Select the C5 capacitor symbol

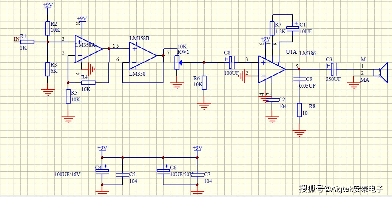pos(122,174)
